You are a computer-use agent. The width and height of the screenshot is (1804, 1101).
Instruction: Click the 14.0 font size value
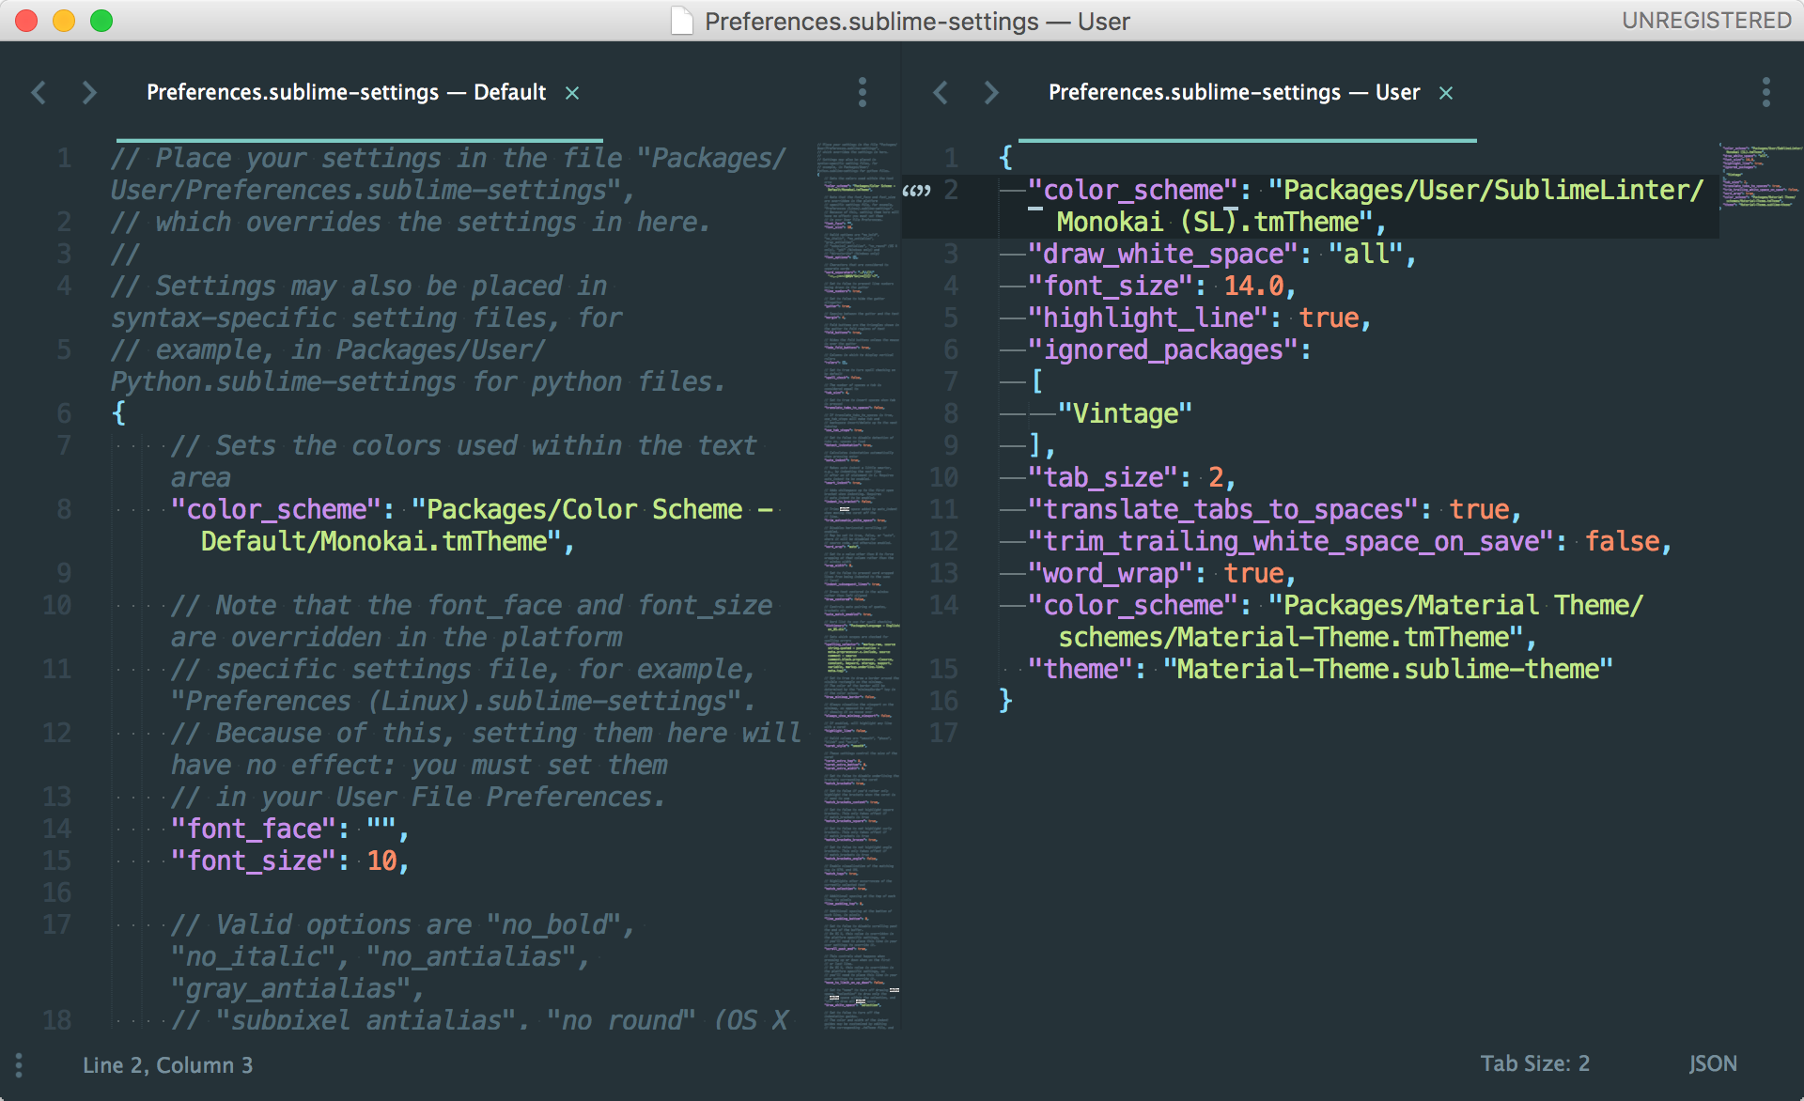pyautogui.click(x=1252, y=286)
